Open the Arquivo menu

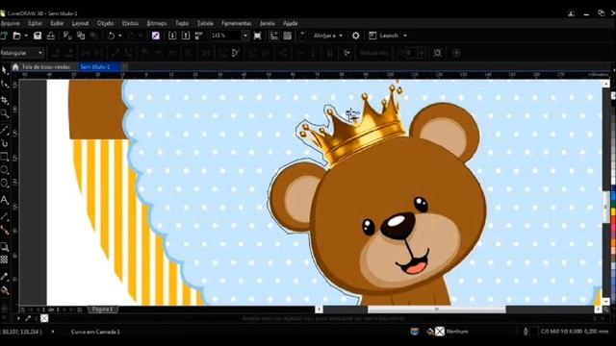point(11,23)
